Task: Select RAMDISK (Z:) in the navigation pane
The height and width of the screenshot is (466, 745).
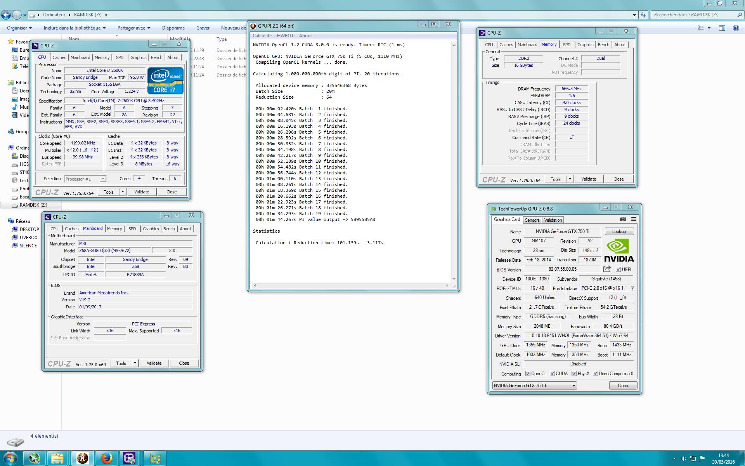Action: click(x=33, y=205)
